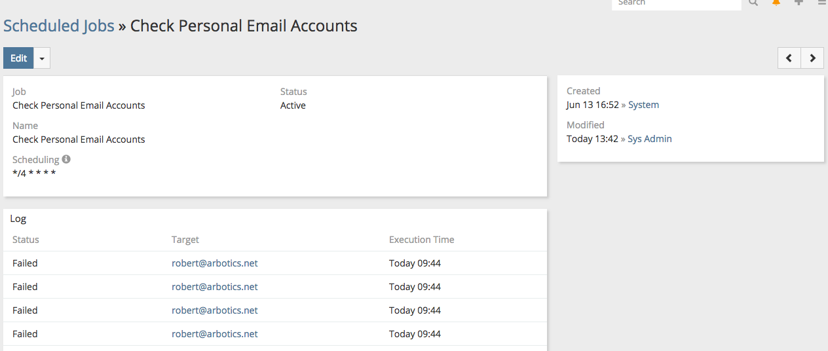Open robert@arbotics.net in fourth log row

pyautogui.click(x=215, y=334)
